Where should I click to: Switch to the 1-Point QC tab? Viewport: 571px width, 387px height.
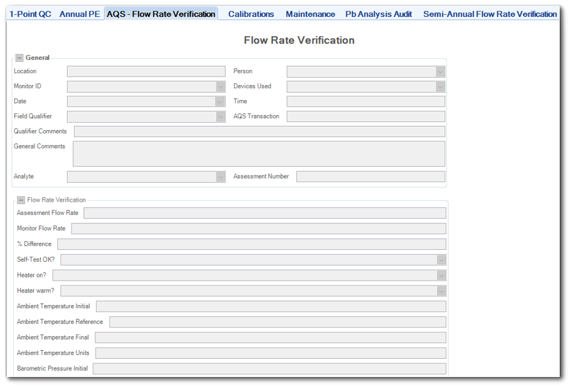[29, 13]
